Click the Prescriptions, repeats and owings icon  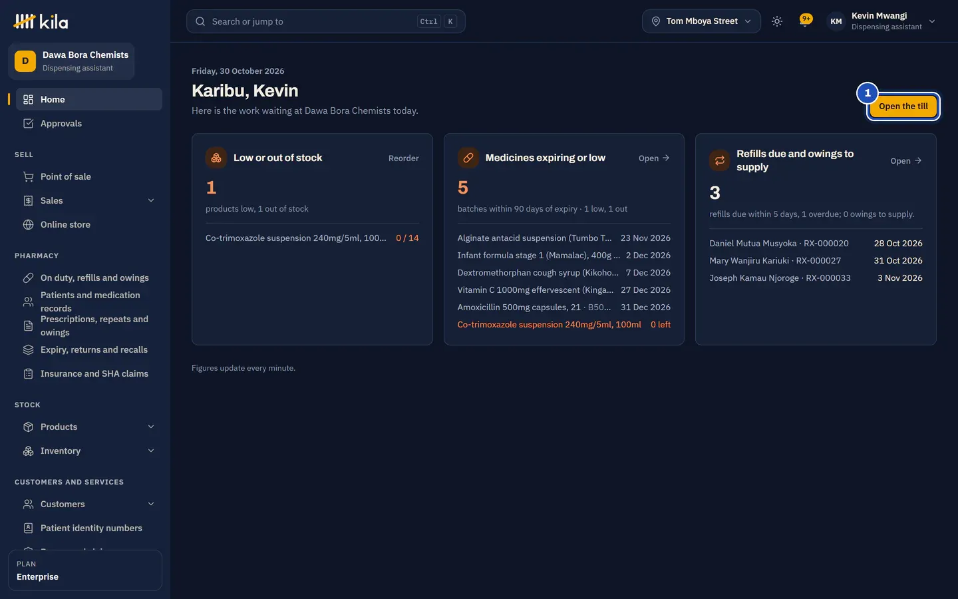tap(28, 325)
